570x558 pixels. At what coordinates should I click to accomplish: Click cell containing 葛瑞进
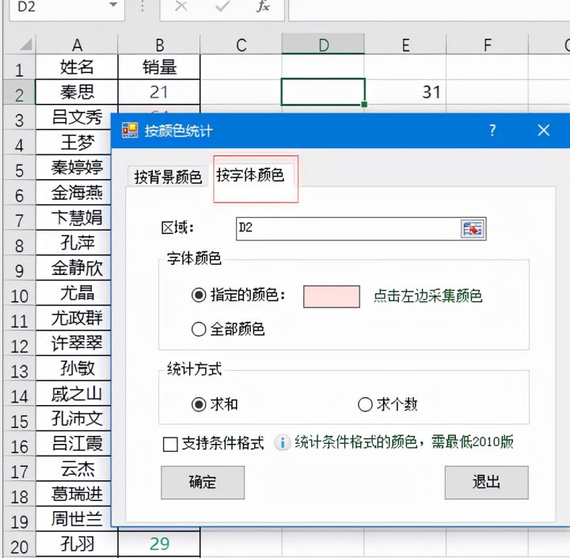(x=74, y=494)
